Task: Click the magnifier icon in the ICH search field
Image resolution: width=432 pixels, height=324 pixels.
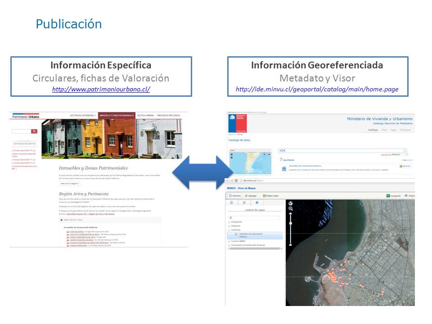Action: click(x=405, y=150)
